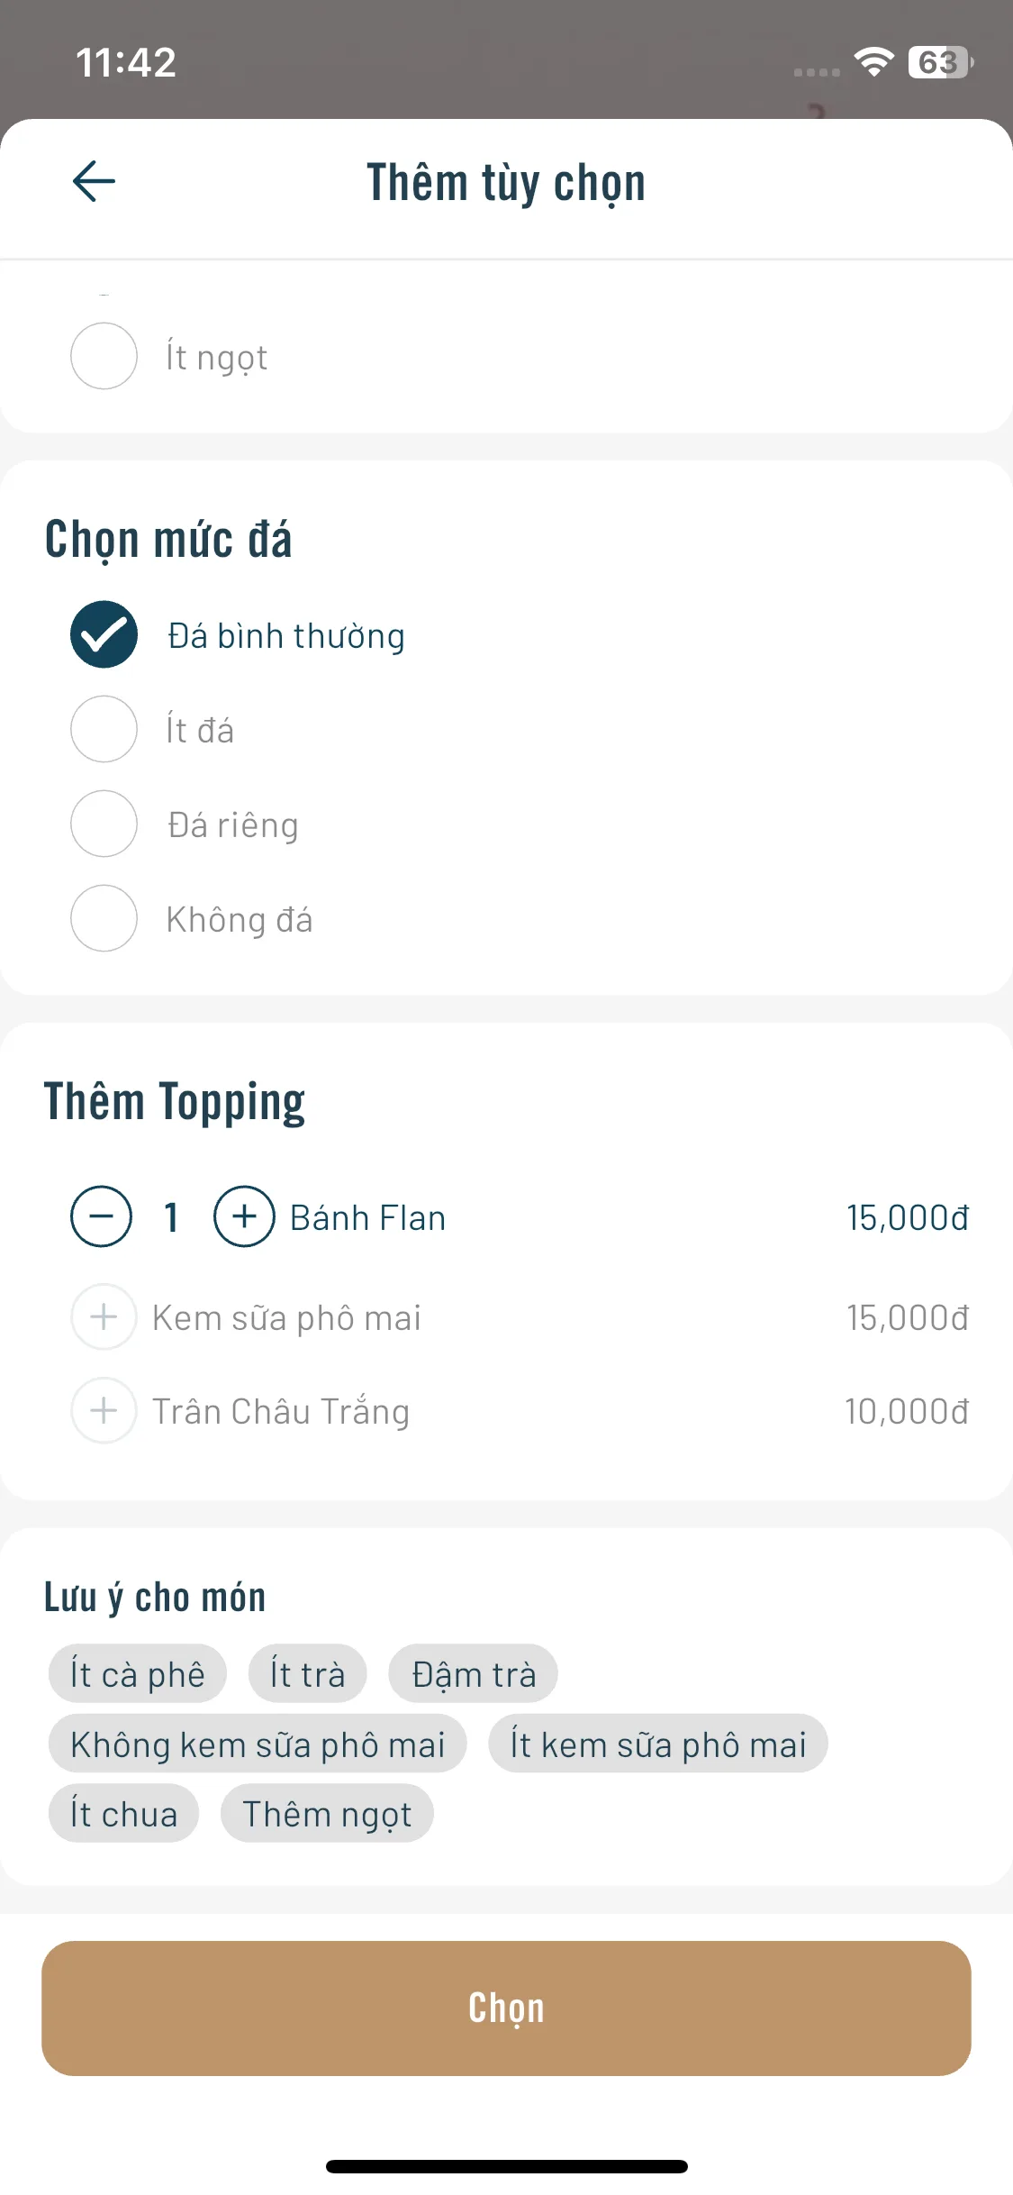Select Đá bình thường ice level
1013x2195 pixels.
click(104, 635)
